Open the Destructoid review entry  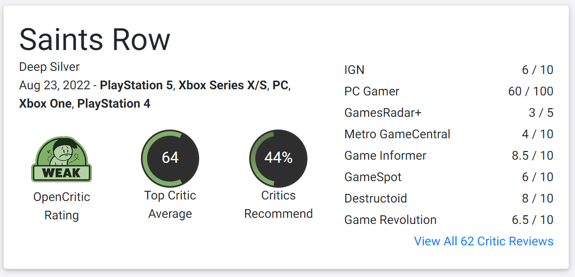coord(449,198)
